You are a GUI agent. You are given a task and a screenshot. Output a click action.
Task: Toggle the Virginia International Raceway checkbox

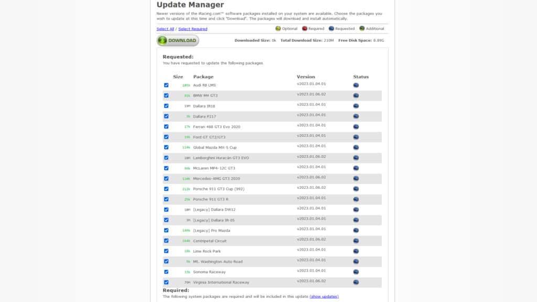[166, 282]
